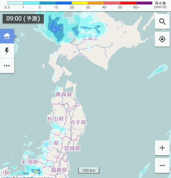Click the yellow 20-30 mm/h legend swatch

80,3
